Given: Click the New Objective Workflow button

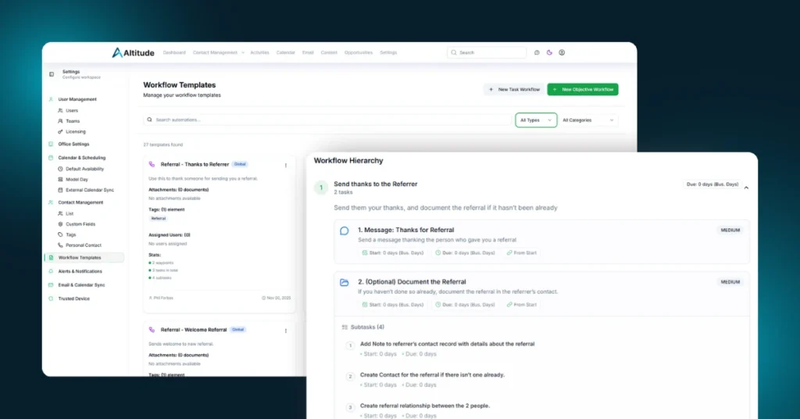Looking at the screenshot, I should click(x=583, y=89).
